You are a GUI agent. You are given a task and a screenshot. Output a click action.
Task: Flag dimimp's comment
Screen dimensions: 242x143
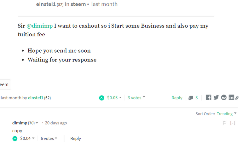pos(225,123)
